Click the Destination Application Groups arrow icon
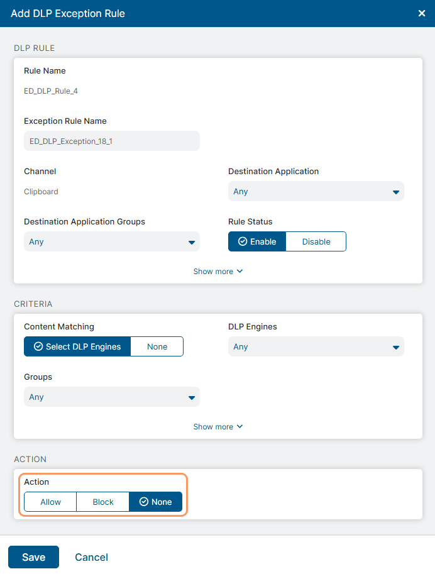435x574 pixels. pyautogui.click(x=192, y=242)
